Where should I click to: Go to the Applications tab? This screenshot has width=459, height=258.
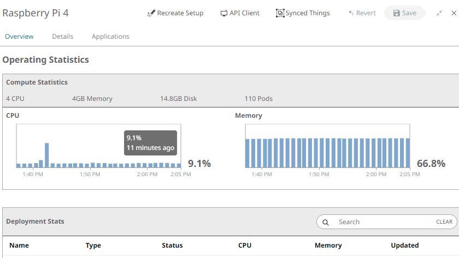(x=110, y=37)
